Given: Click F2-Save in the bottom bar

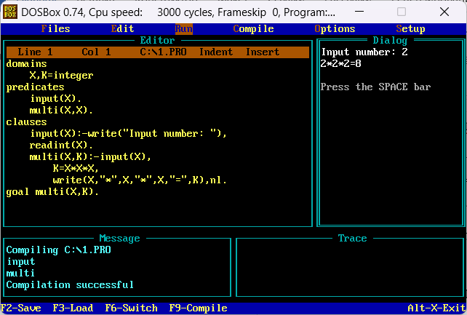Looking at the screenshot, I should (21, 308).
